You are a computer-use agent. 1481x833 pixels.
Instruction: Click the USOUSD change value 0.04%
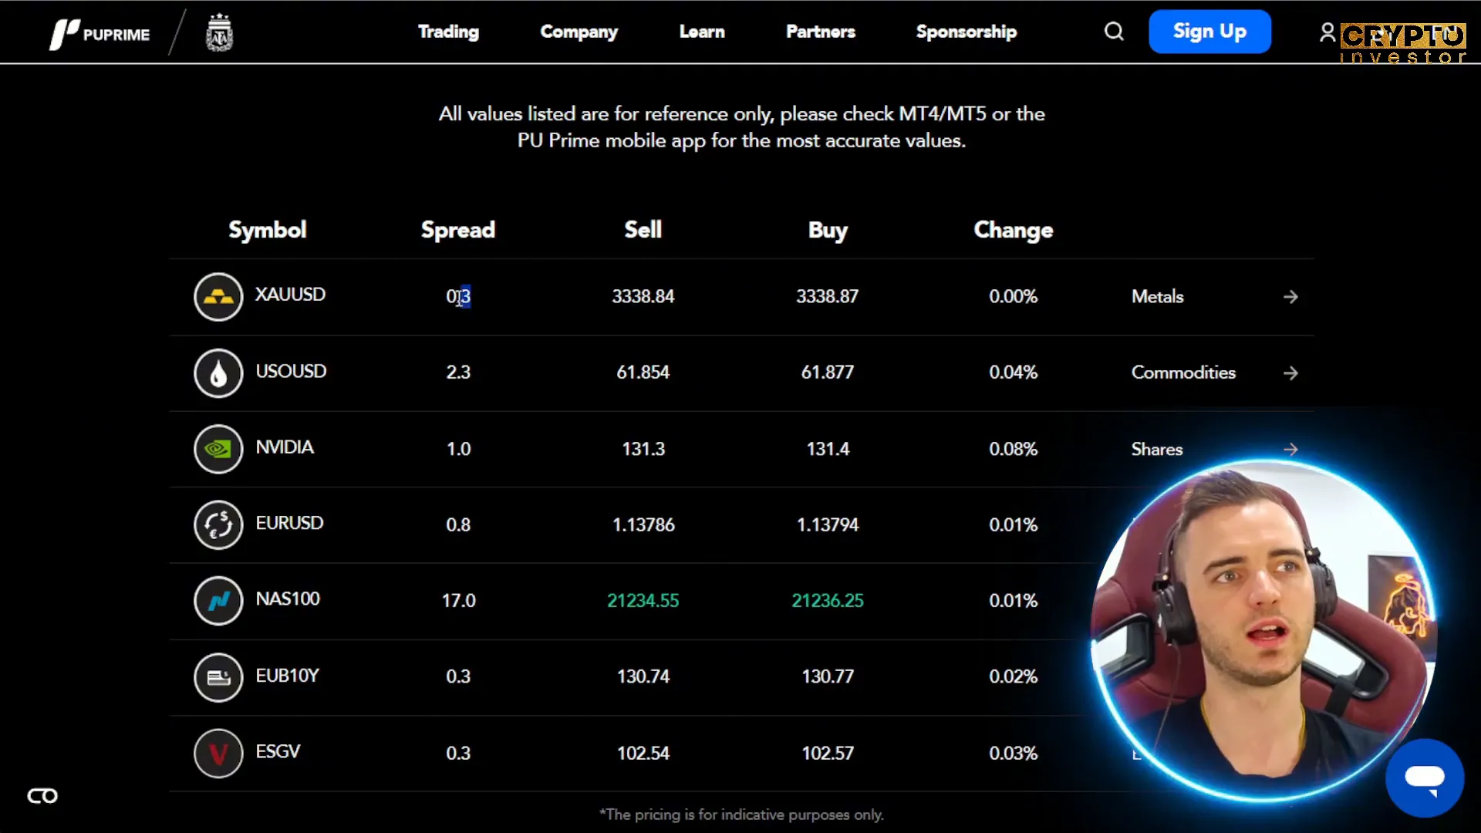pyautogui.click(x=1014, y=373)
